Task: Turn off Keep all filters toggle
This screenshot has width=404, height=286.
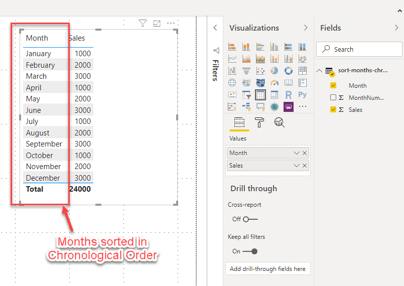Action: [250, 251]
